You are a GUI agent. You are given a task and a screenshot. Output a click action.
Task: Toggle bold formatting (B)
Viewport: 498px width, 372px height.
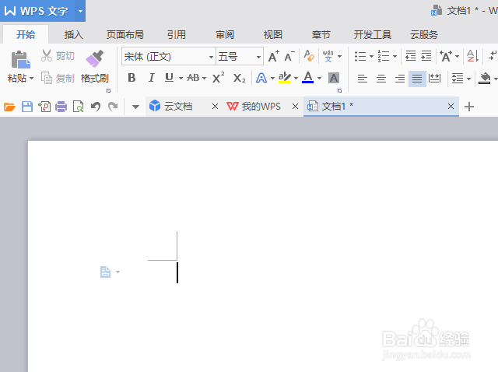click(x=132, y=78)
